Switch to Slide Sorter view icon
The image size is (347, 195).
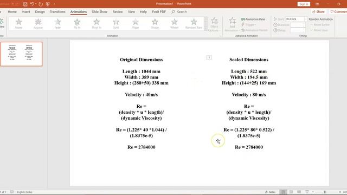(291, 192)
